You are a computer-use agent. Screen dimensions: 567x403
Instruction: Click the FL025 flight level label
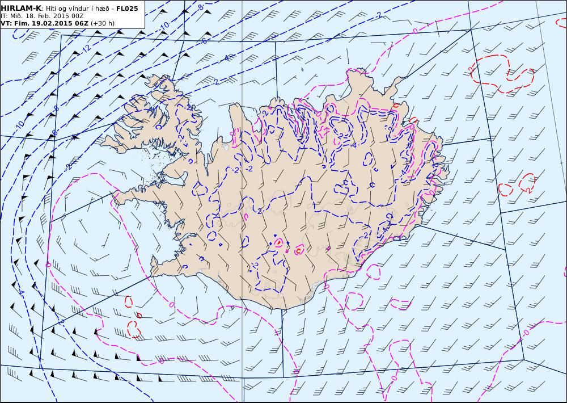127,9
